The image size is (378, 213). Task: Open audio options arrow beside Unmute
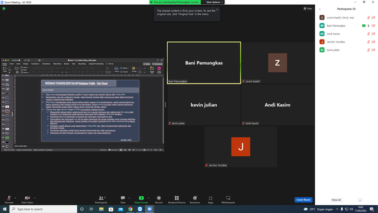[15, 198]
